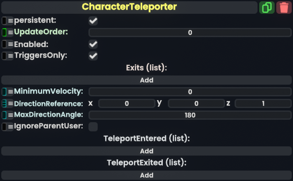Click the ≡ icon beside persistent

[10, 20]
